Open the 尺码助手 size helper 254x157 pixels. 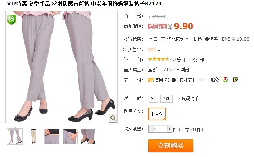pyautogui.click(x=189, y=99)
